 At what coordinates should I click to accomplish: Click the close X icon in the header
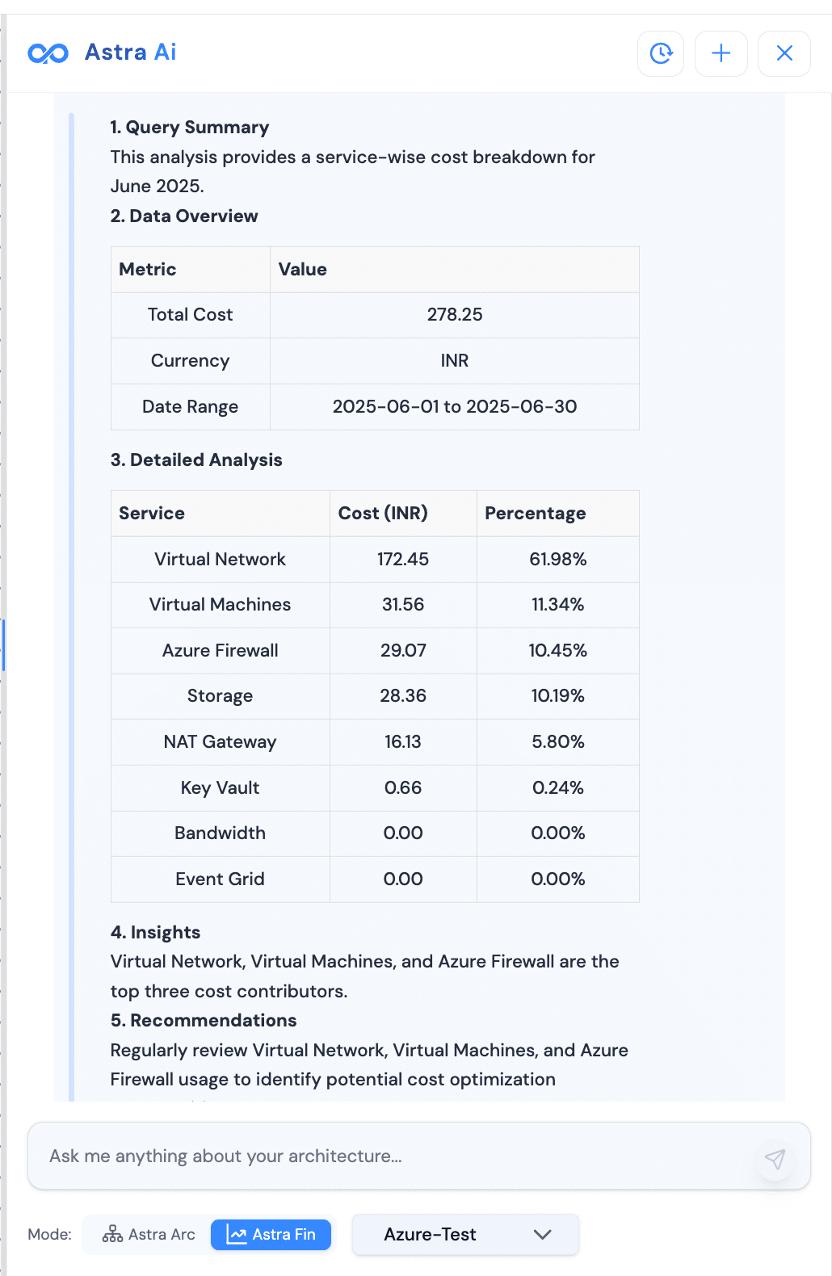pos(783,53)
